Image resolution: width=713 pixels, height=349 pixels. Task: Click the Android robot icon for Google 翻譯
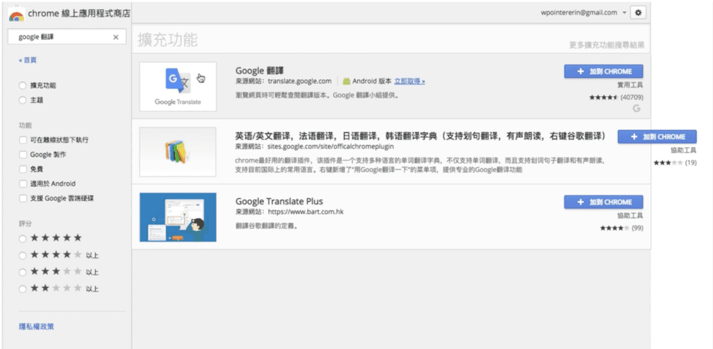347,82
